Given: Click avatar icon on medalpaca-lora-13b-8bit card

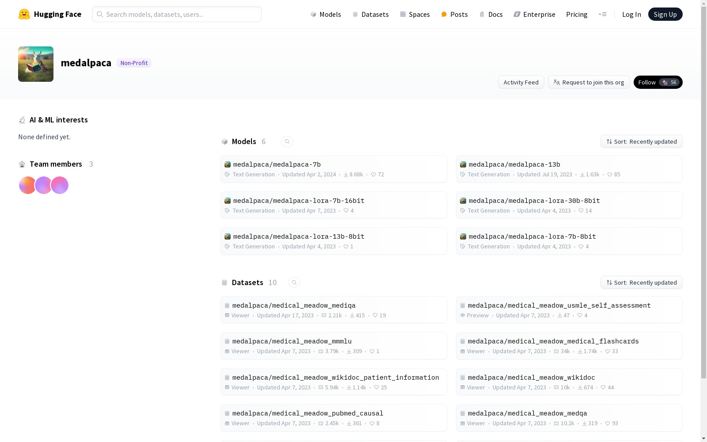Looking at the screenshot, I should (x=228, y=236).
